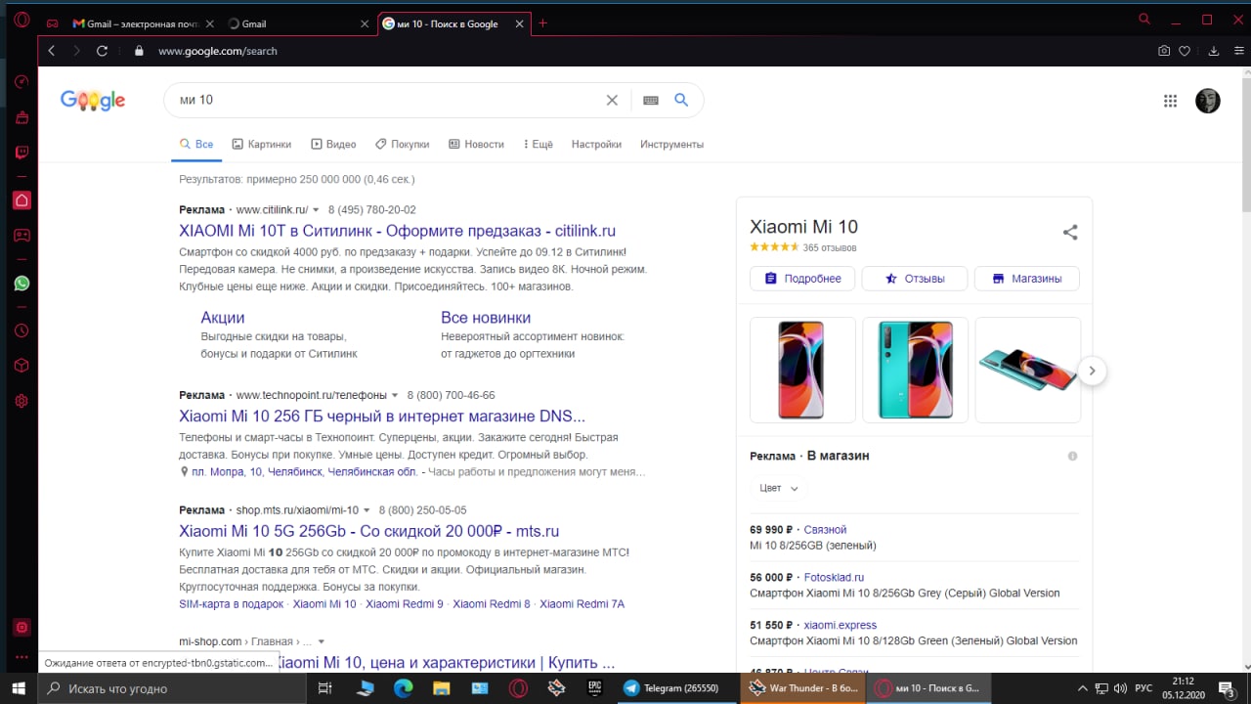Switch to the Покупки tab
This screenshot has height=704, width=1251.
coord(402,145)
